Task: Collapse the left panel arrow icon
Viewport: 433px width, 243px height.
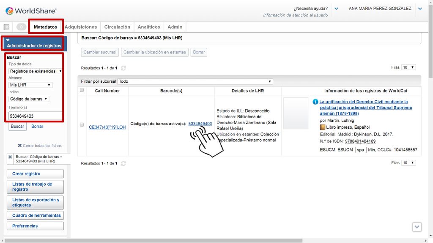Action: (6, 27)
